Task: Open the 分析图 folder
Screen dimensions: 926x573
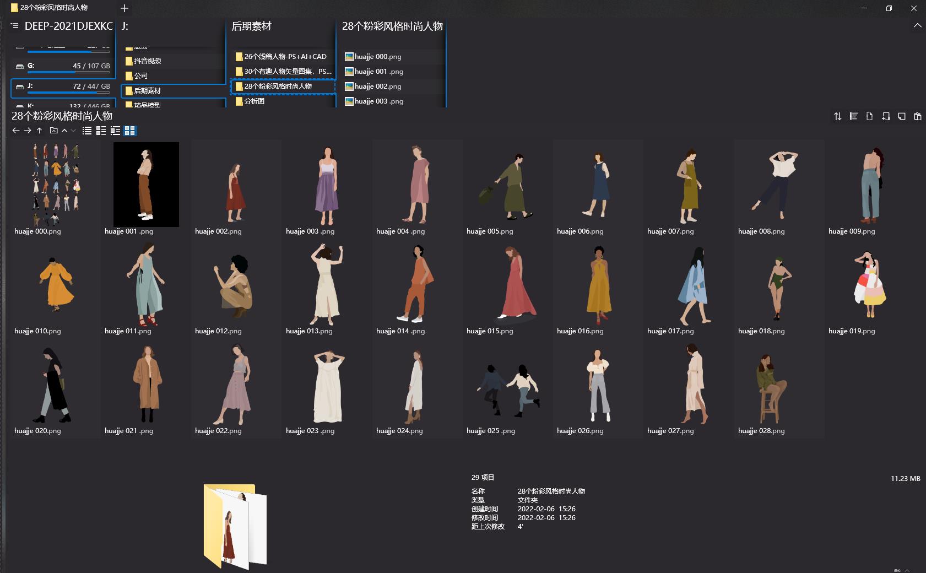Action: coord(254,101)
